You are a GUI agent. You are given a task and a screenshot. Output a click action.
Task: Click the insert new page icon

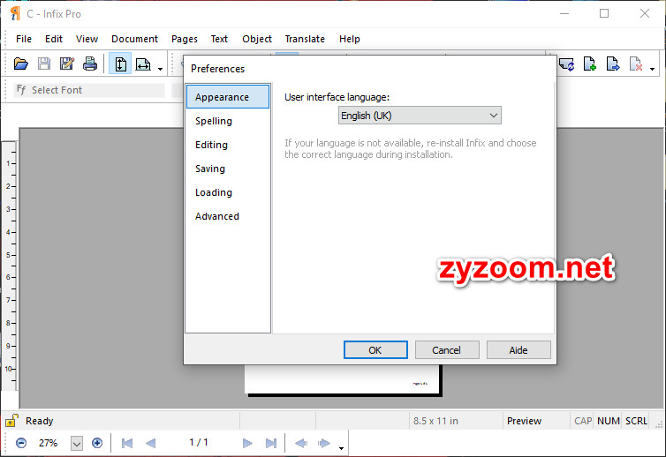pos(589,64)
